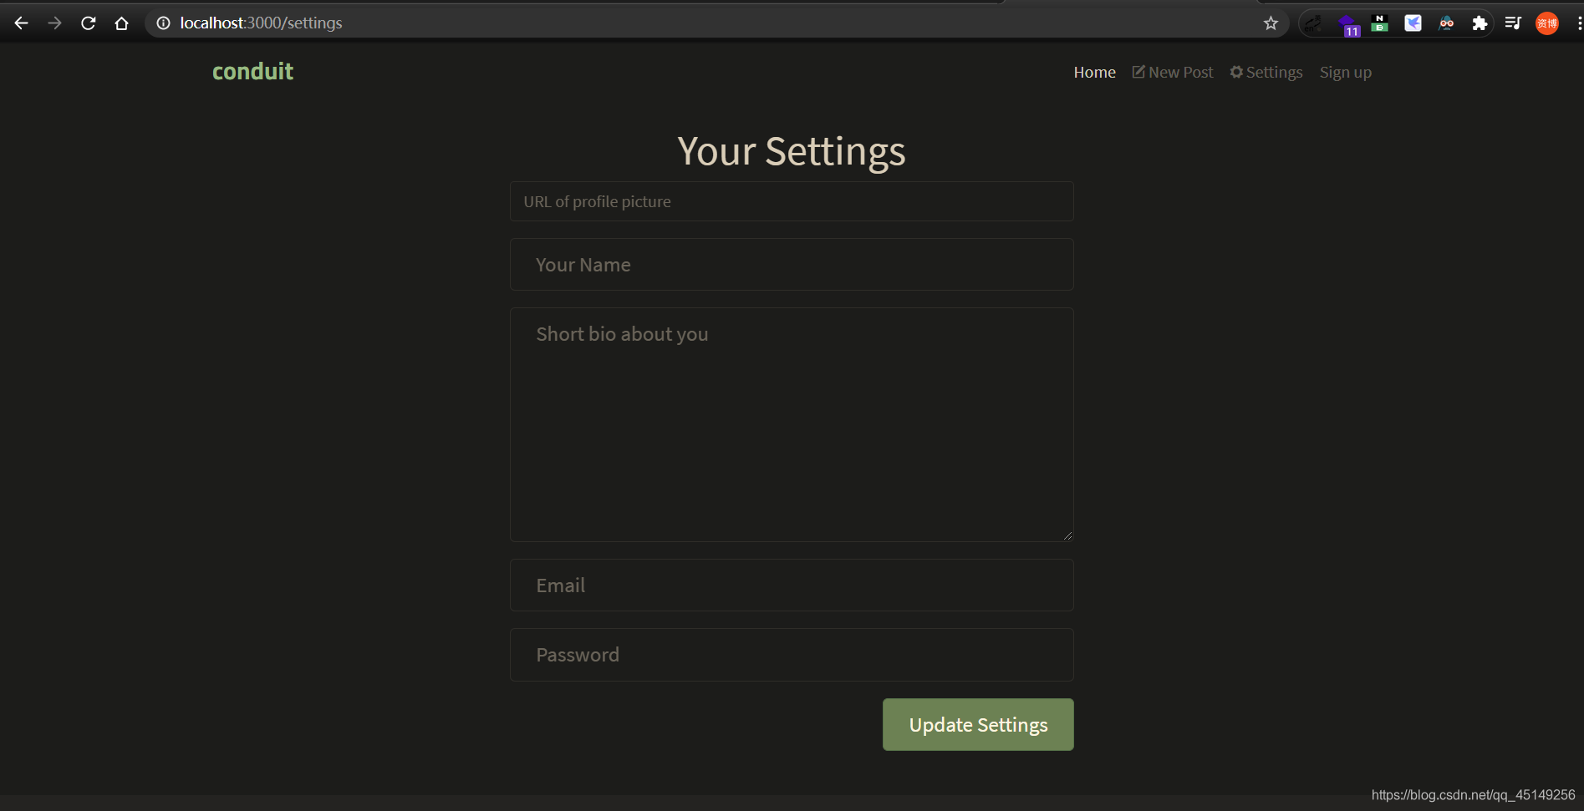Focus the Password field
Image resolution: width=1584 pixels, height=811 pixels.
792,655
